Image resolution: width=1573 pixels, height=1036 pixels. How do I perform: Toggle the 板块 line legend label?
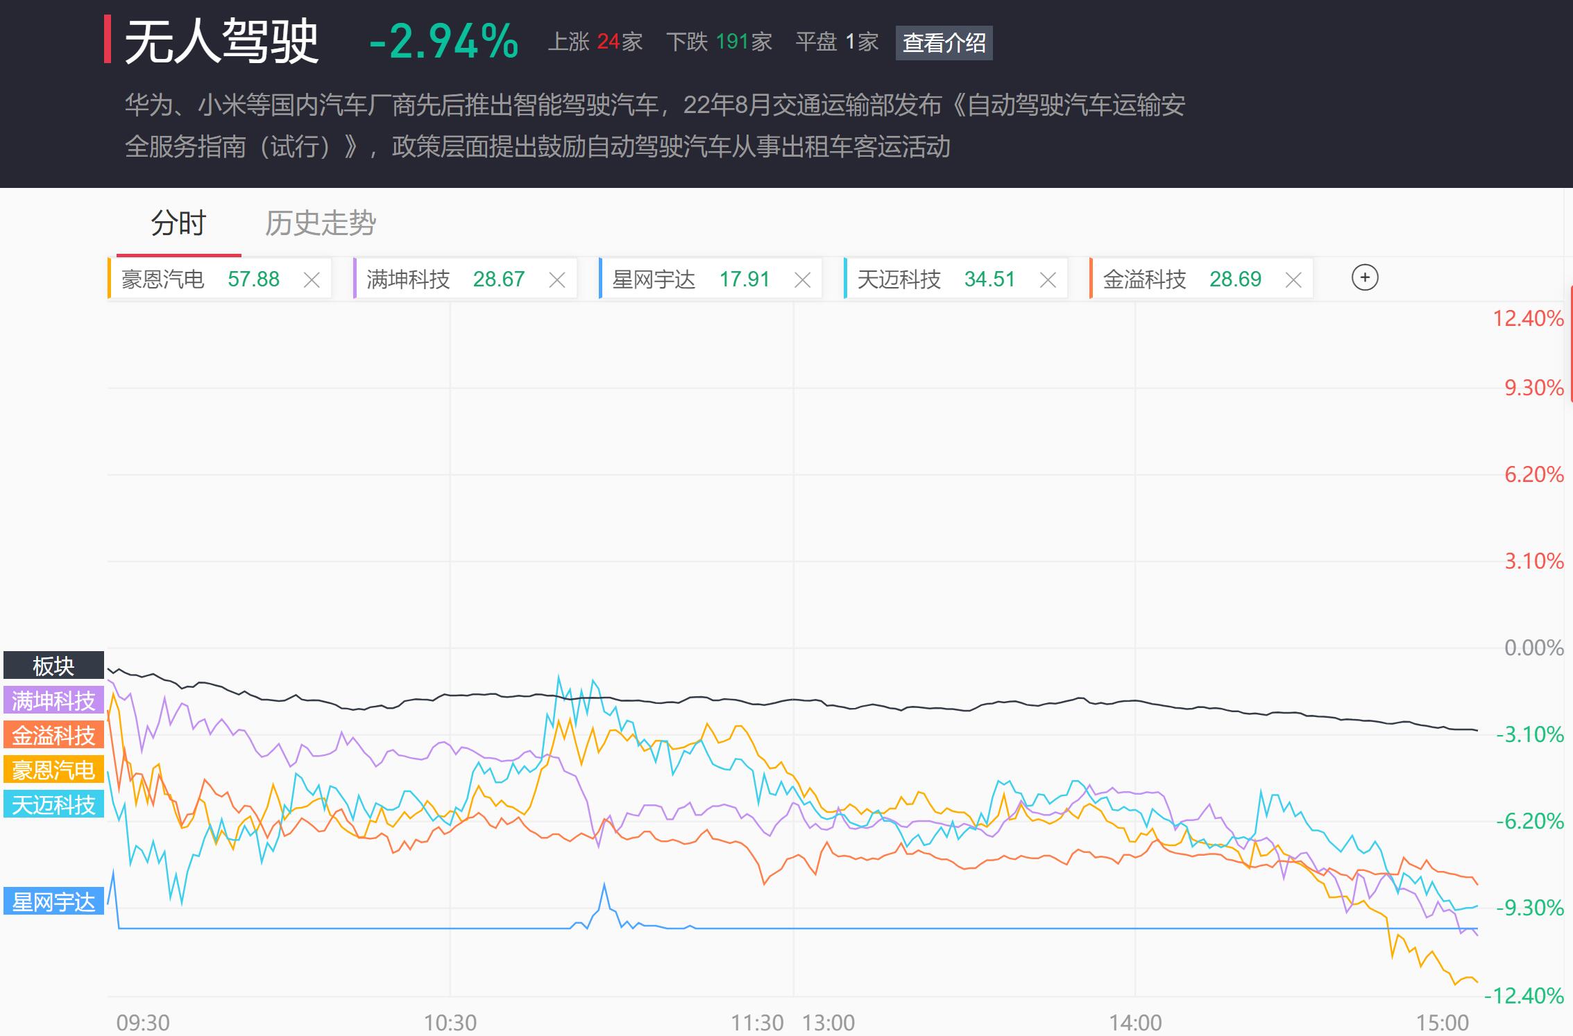click(x=53, y=666)
